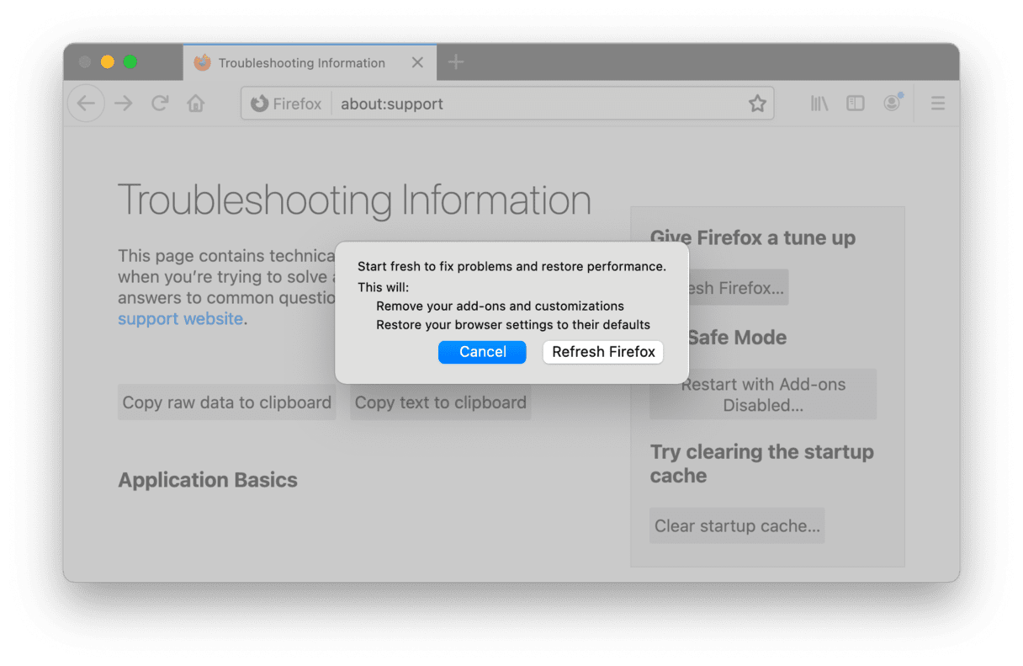Reload the page with the refresh icon

160,104
